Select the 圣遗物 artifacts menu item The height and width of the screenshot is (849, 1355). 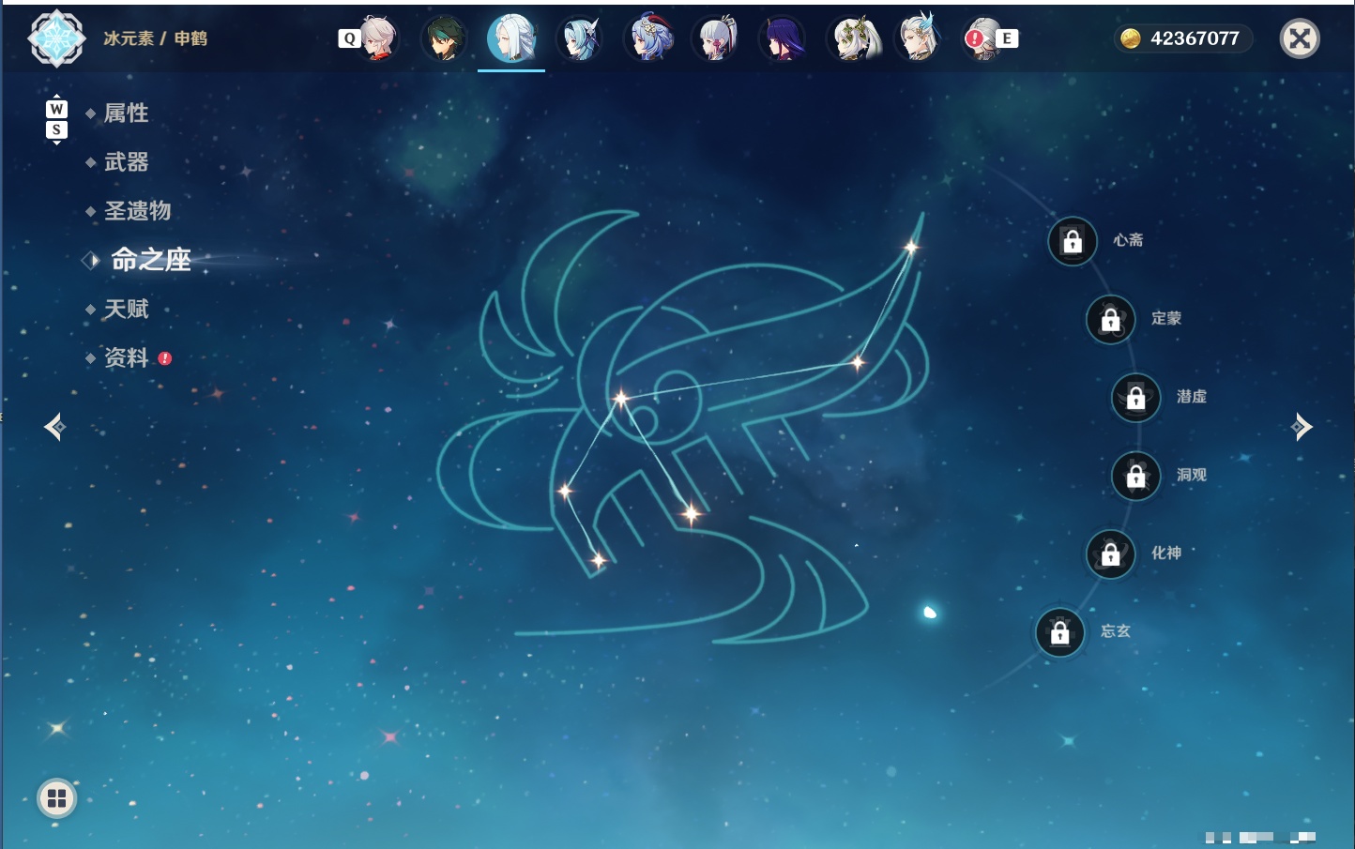137,211
